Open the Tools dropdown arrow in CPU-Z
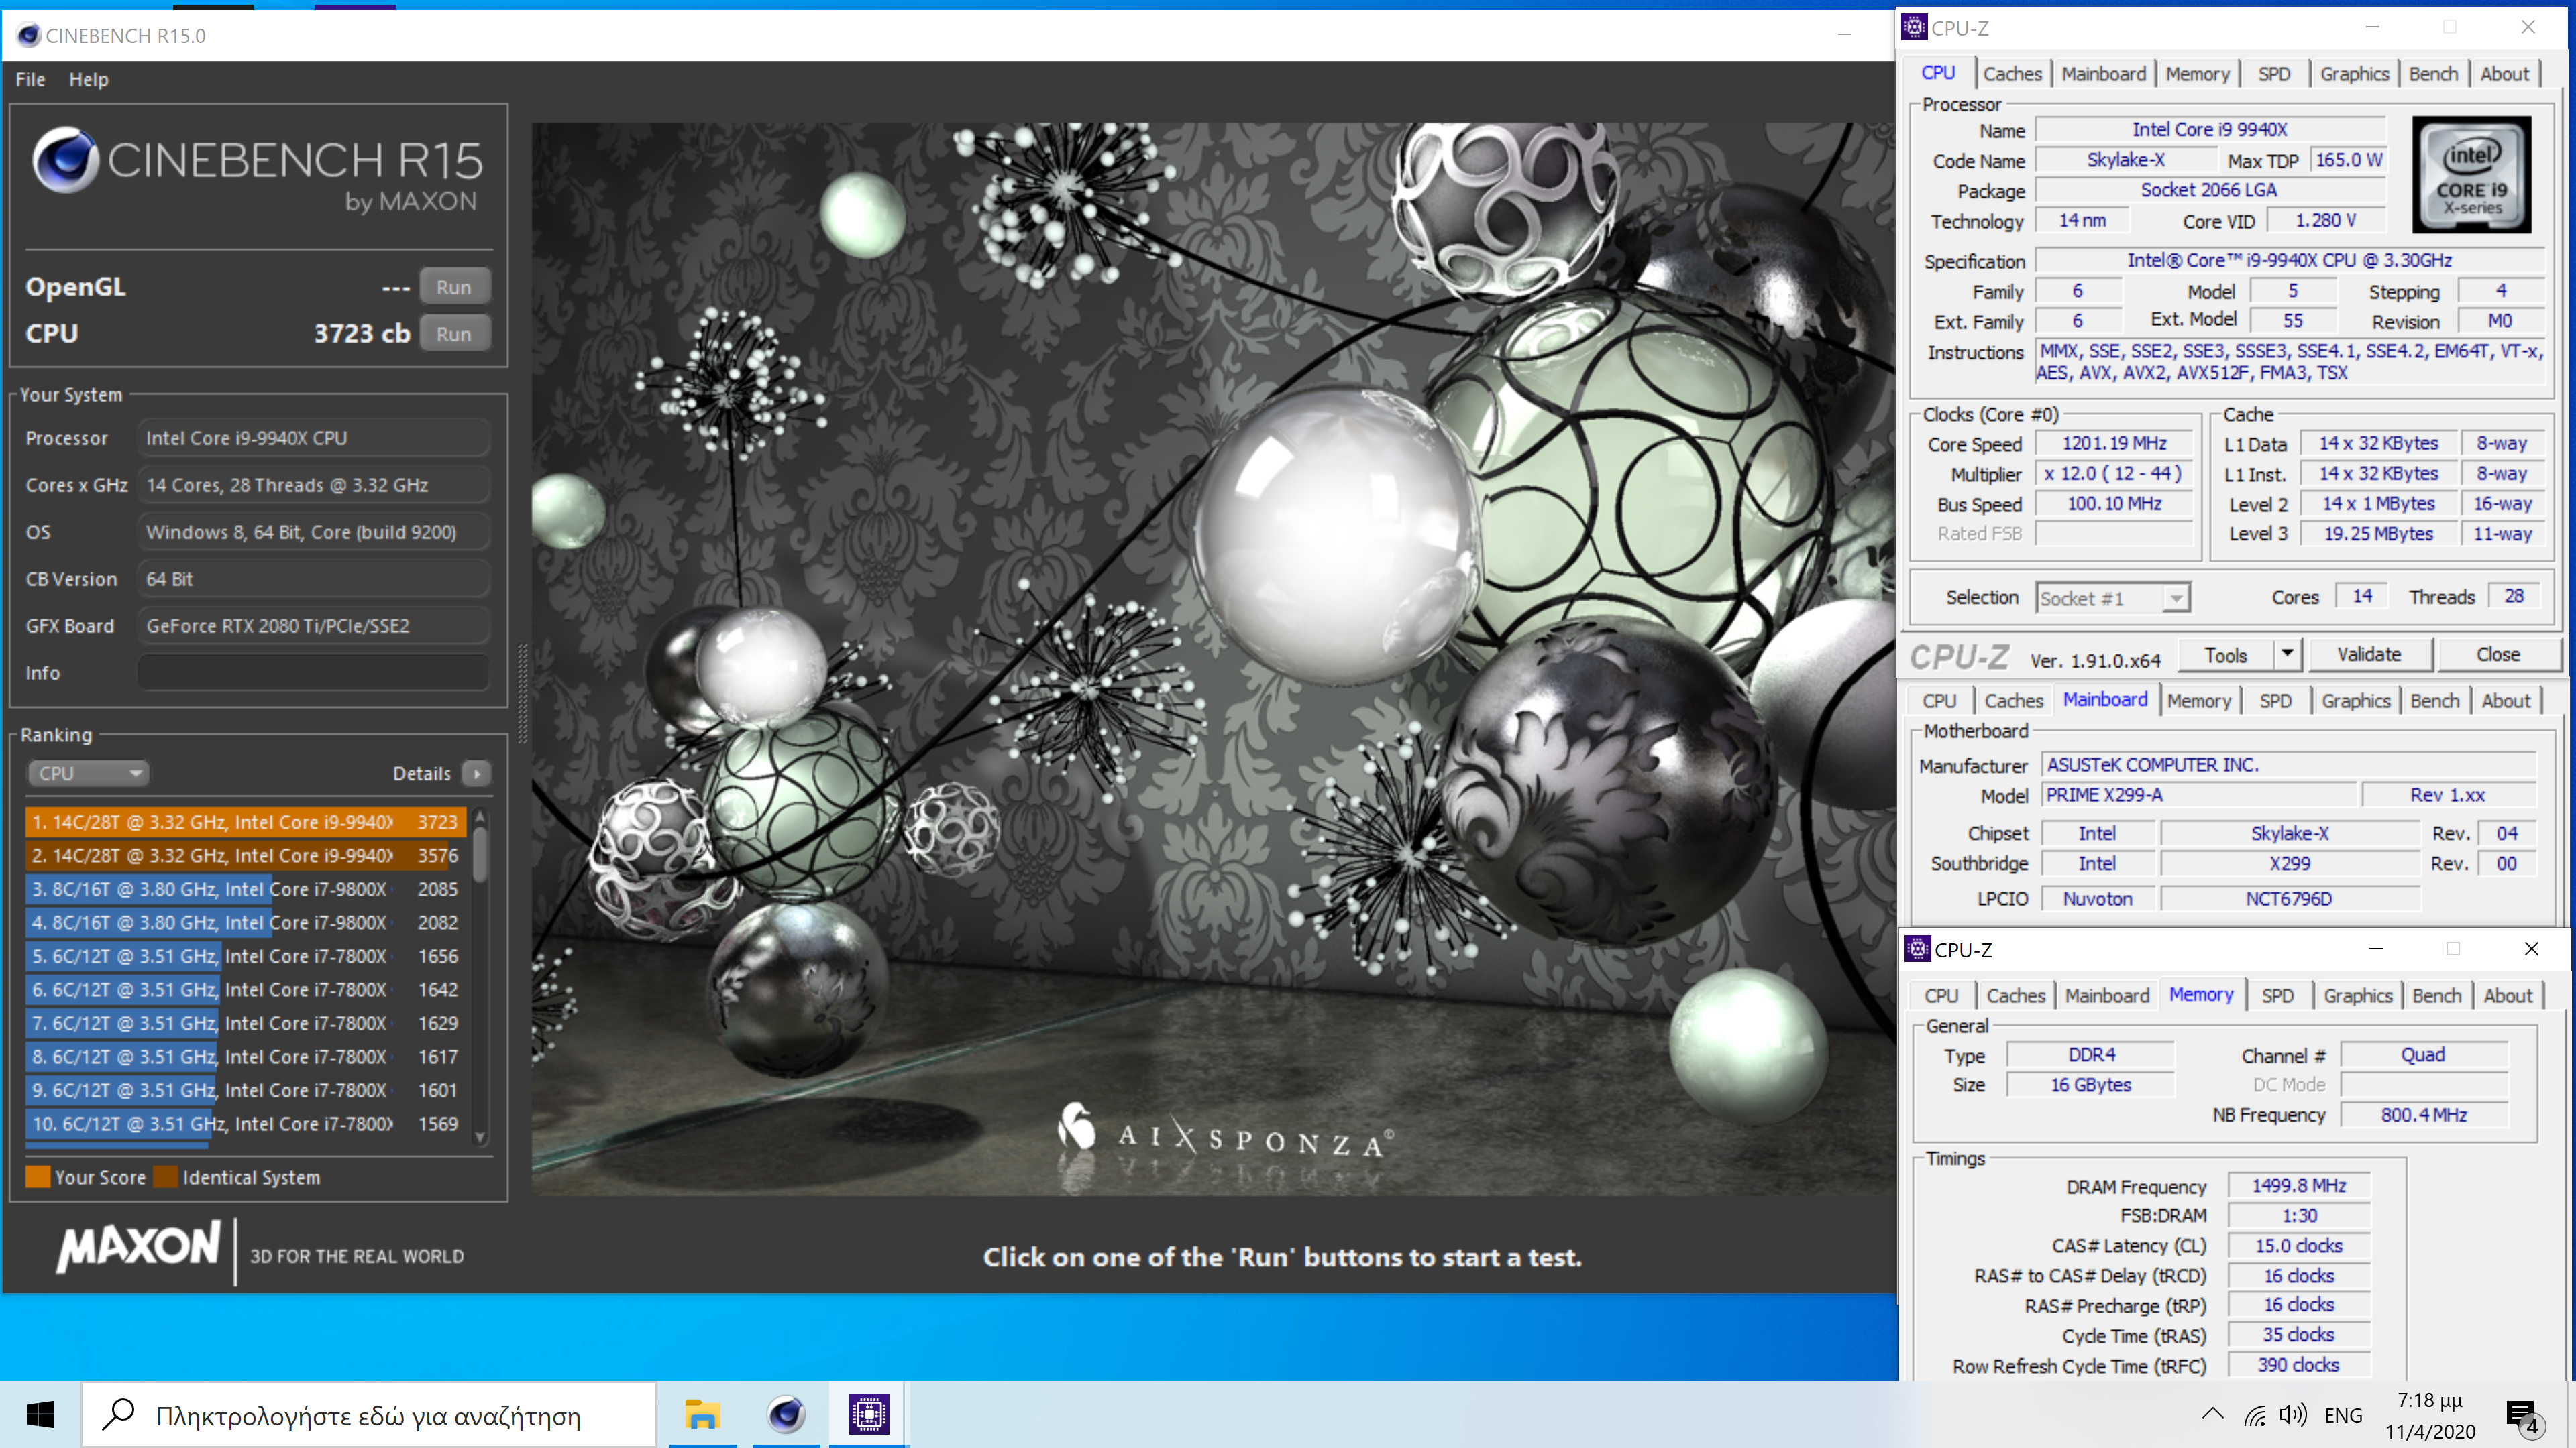This screenshot has width=2576, height=1448. pyautogui.click(x=2287, y=654)
